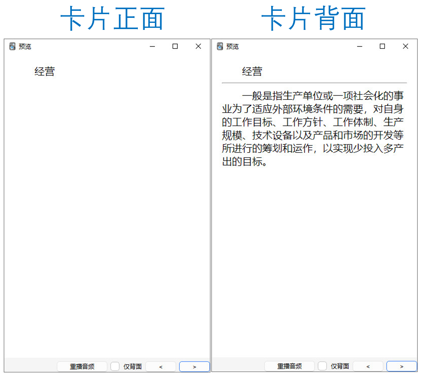Image resolution: width=421 pixels, height=377 pixels.
Task: Minimize the back-card 预览 window
Action: coord(360,47)
